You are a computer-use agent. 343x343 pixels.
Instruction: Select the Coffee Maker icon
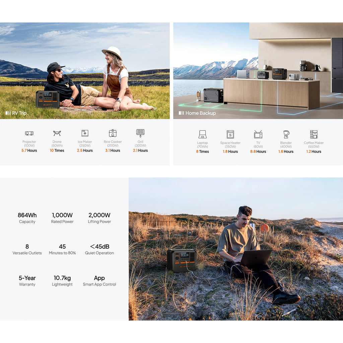314,134
